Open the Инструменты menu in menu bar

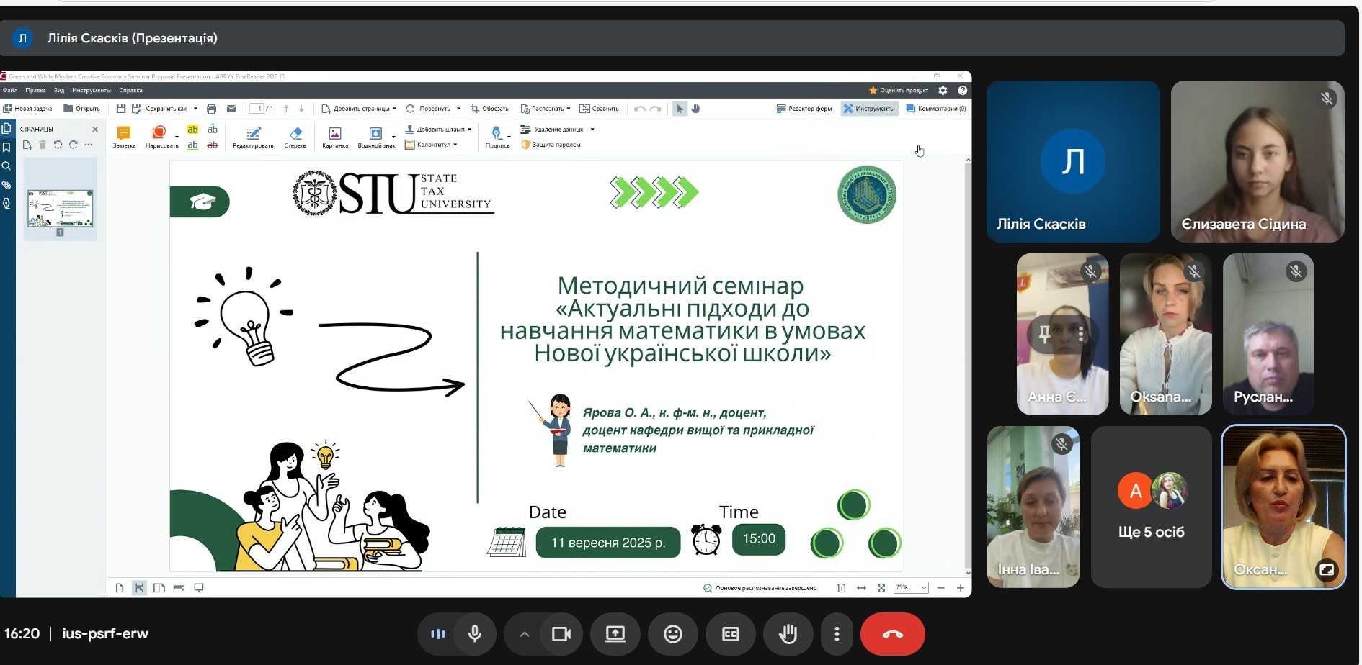coord(92,91)
